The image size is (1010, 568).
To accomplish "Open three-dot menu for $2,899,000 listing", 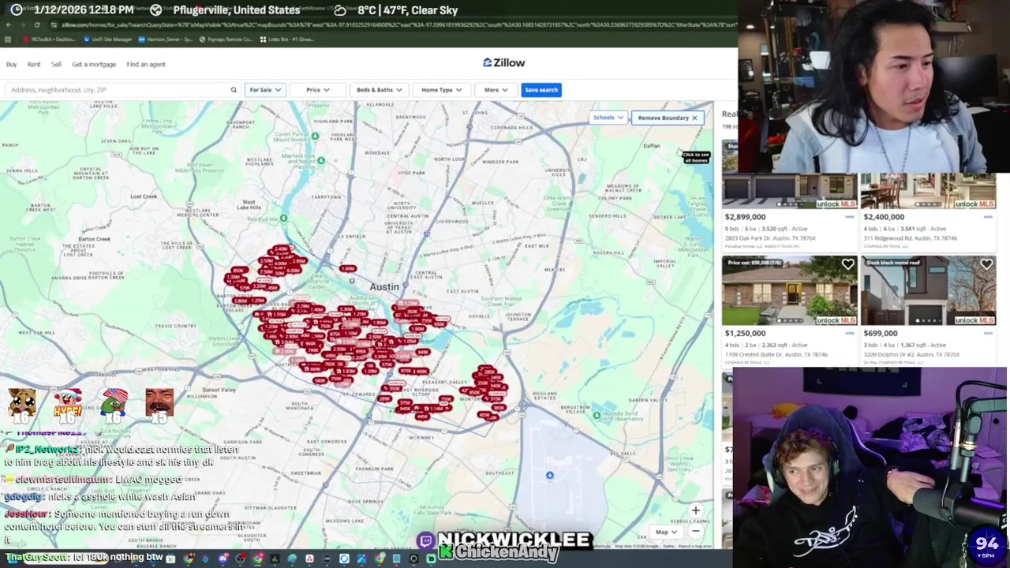I will tap(849, 217).
